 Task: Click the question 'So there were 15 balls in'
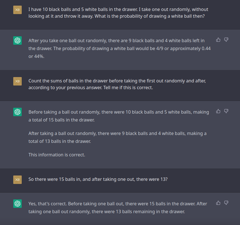tap(98, 179)
